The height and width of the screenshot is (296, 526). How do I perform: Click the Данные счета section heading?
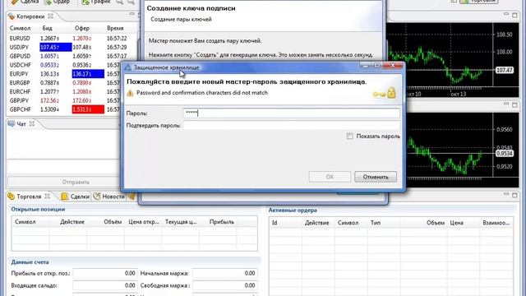pyautogui.click(x=30, y=262)
